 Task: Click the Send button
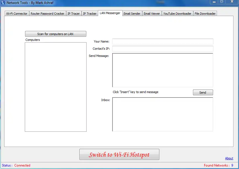tap(203, 92)
